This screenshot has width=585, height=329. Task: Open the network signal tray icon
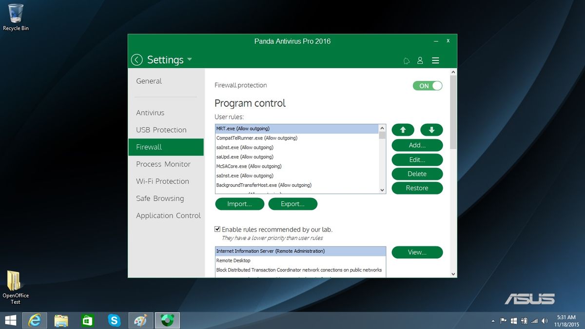point(535,321)
